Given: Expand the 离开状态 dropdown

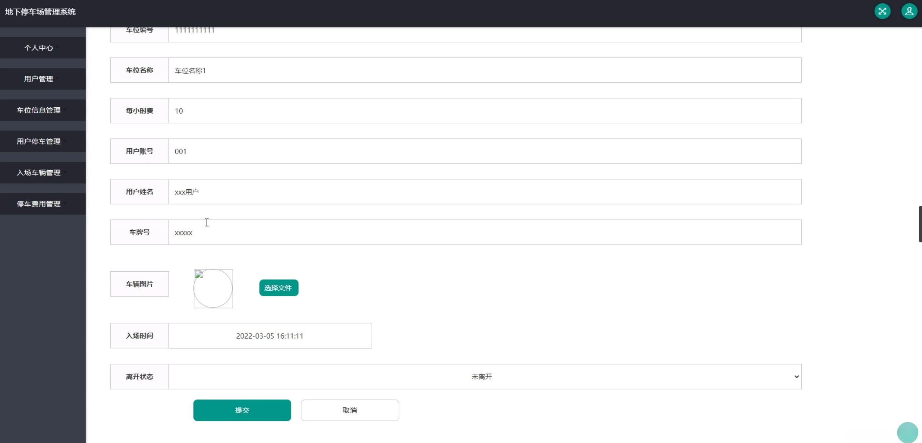Looking at the screenshot, I should [x=484, y=376].
